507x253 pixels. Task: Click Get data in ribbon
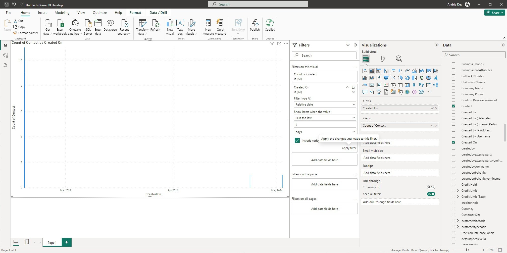47,27
